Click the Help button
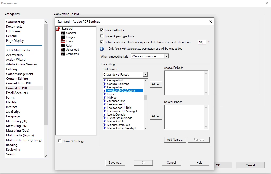271x174 pixels. point(200,163)
